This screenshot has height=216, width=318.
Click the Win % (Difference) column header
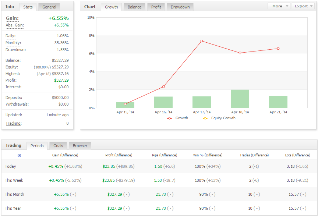[208, 155]
